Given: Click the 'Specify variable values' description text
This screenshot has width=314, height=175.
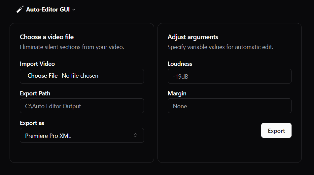Looking at the screenshot, I should click(x=220, y=47).
